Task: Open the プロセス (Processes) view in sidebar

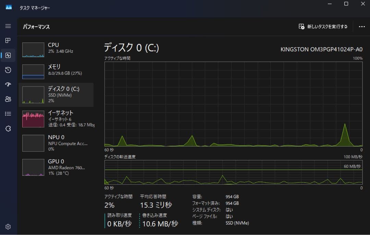Action: (x=8, y=40)
